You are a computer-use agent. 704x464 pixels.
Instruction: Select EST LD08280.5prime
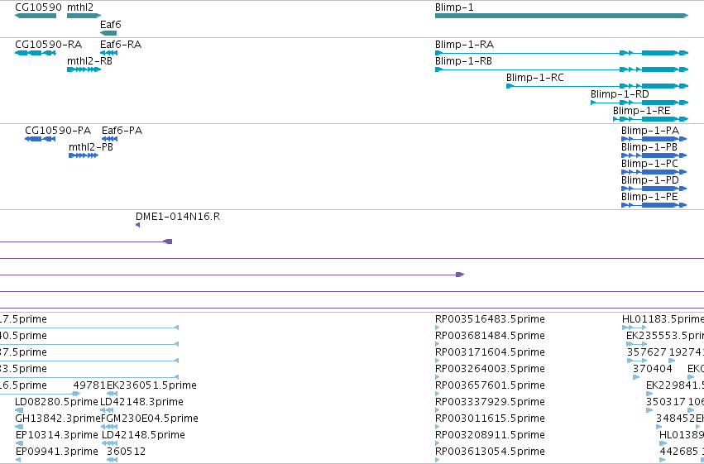56,402
